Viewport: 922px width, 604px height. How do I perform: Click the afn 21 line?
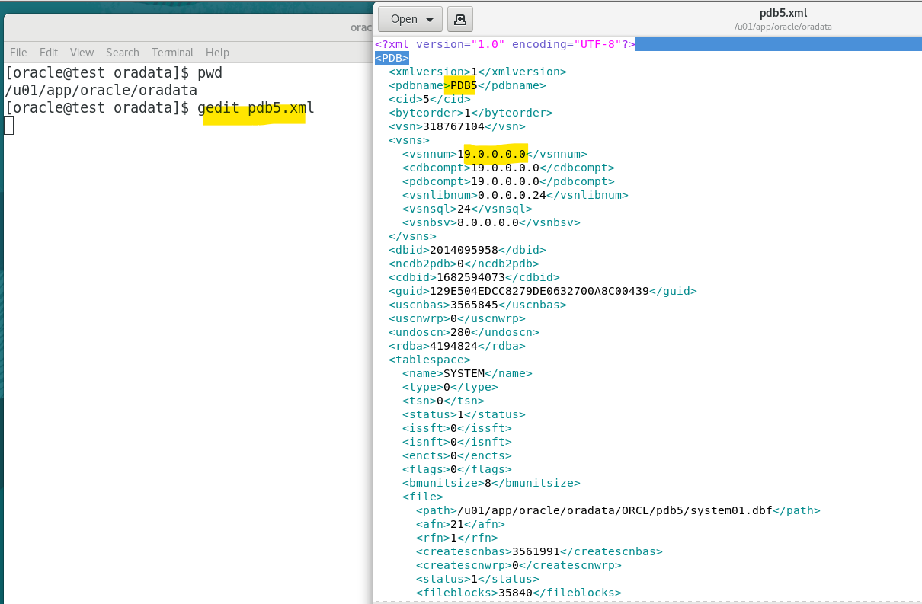point(460,524)
